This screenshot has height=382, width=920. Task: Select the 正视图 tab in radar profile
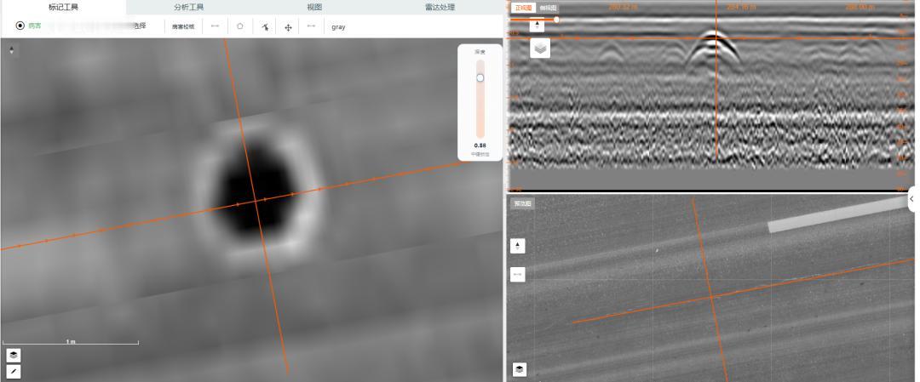click(x=521, y=8)
